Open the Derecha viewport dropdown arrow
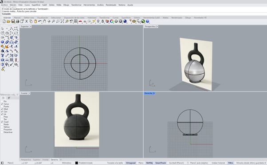This screenshot has height=165, width=267. [x=154, y=93]
